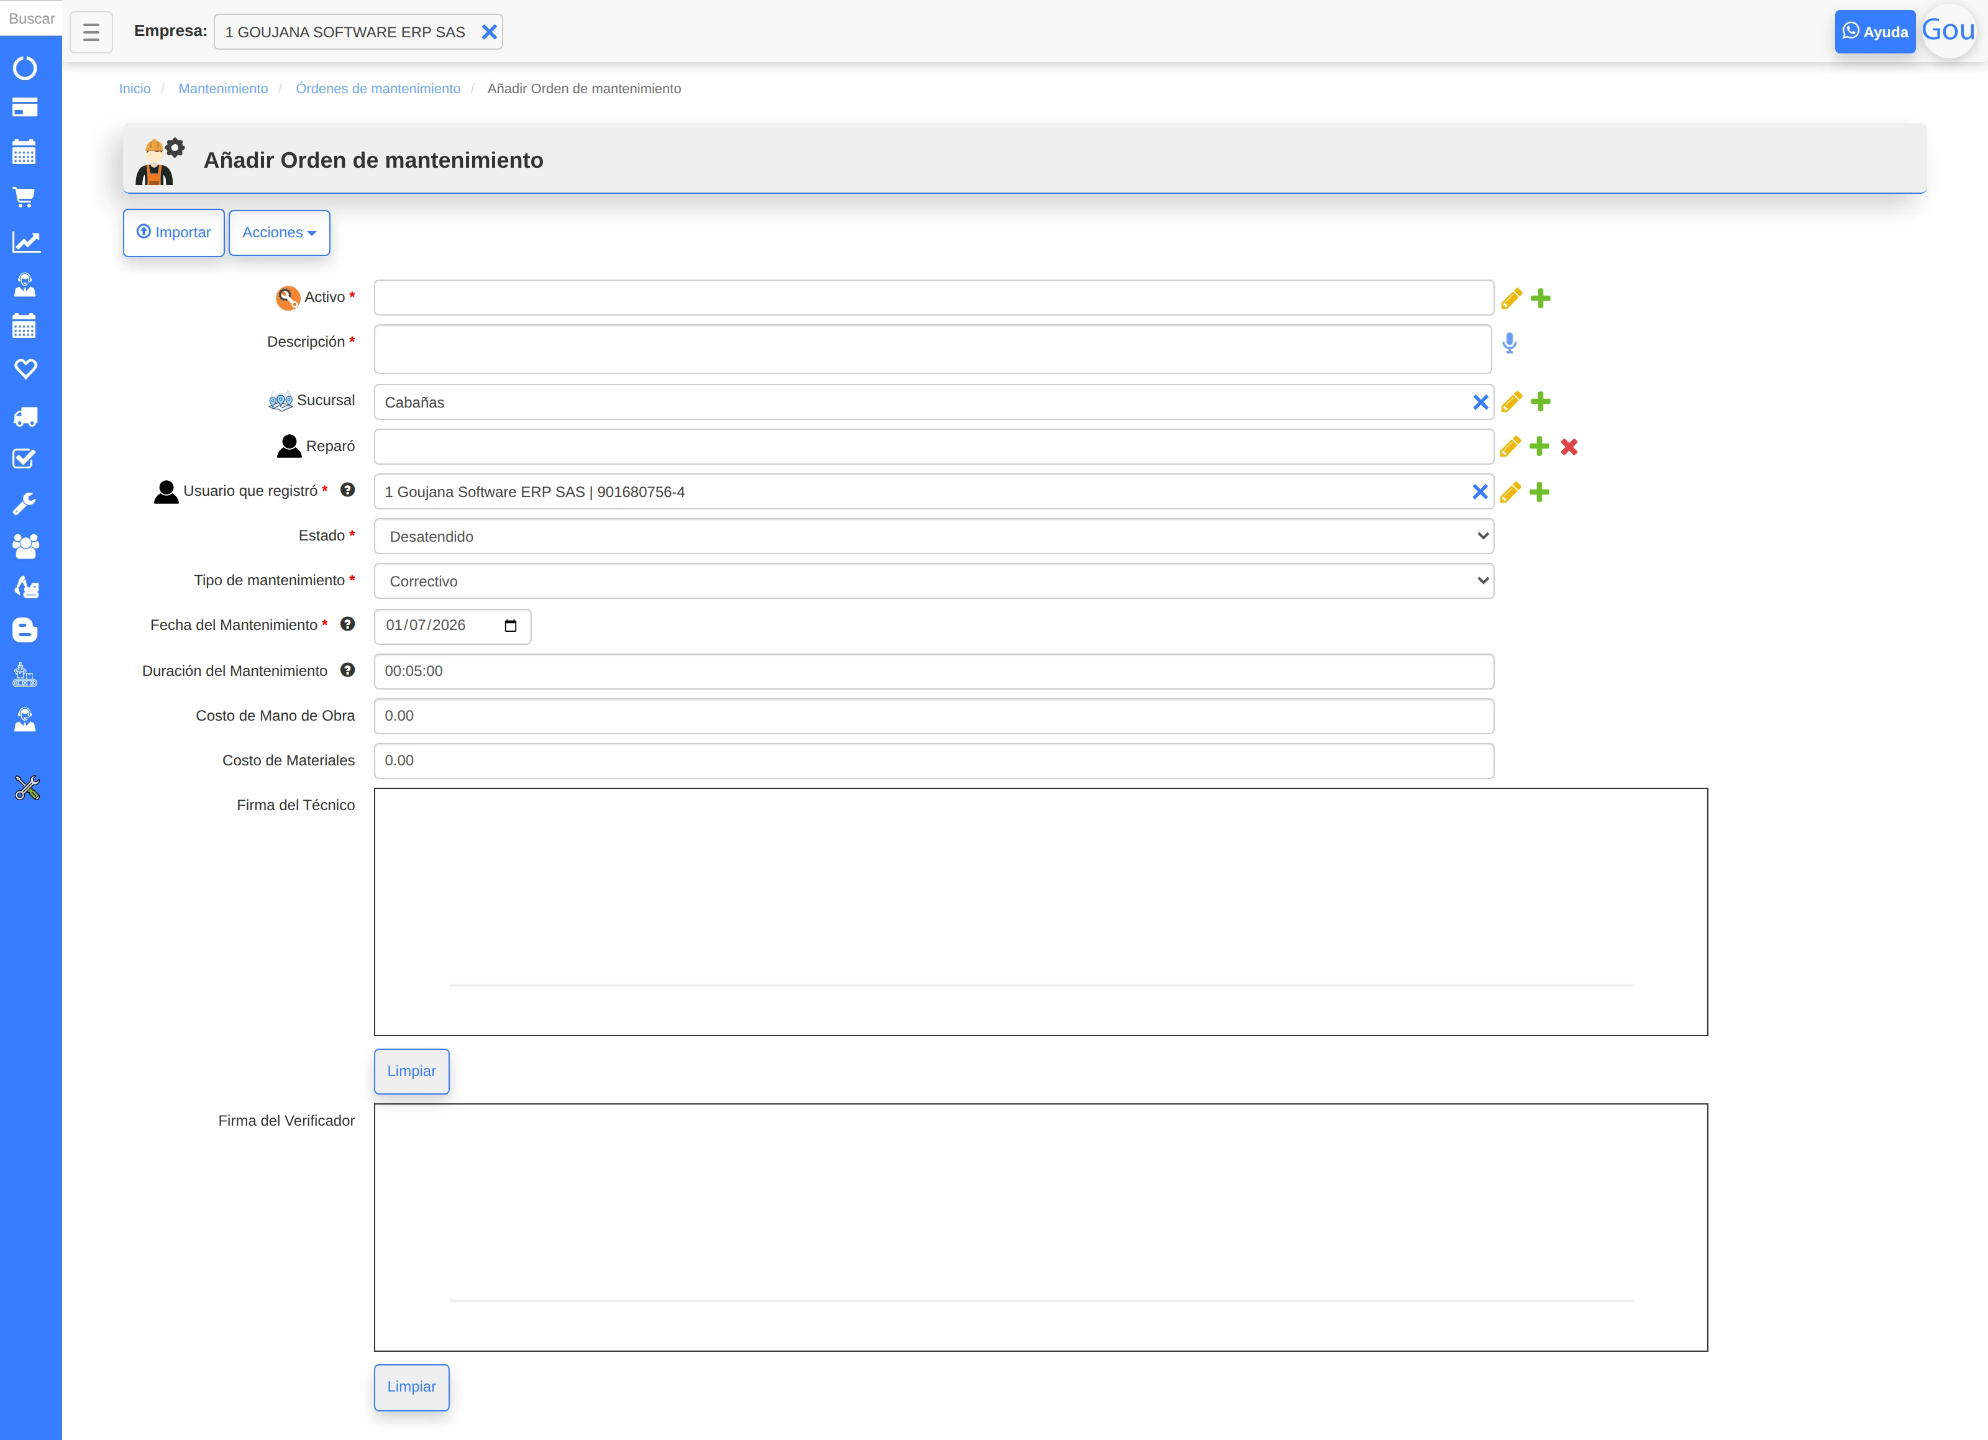Open the Tipo de mantenimiento dropdown
This screenshot has width=1988, height=1440.
click(934, 581)
